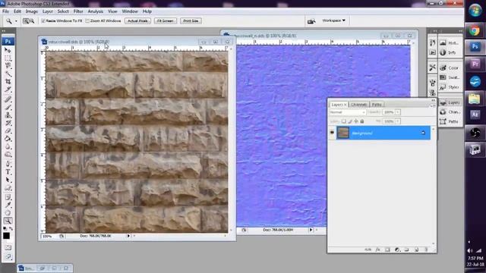Click the Quick Mask mode icon
Viewport: 486px width, 273px height.
(8, 248)
